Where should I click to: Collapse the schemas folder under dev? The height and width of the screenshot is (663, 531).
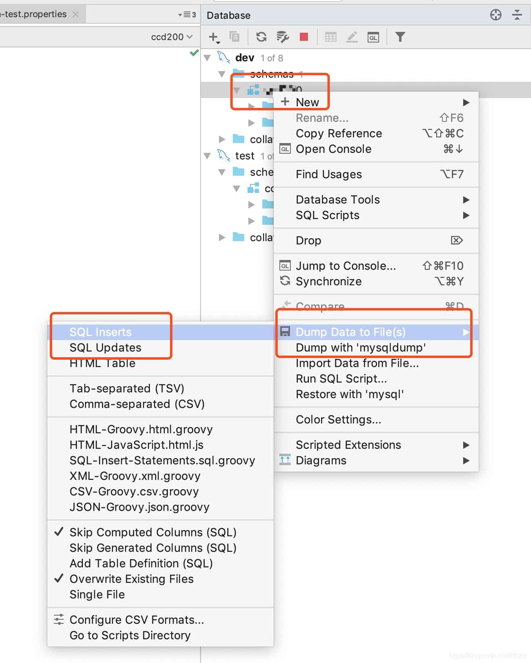[x=222, y=74]
